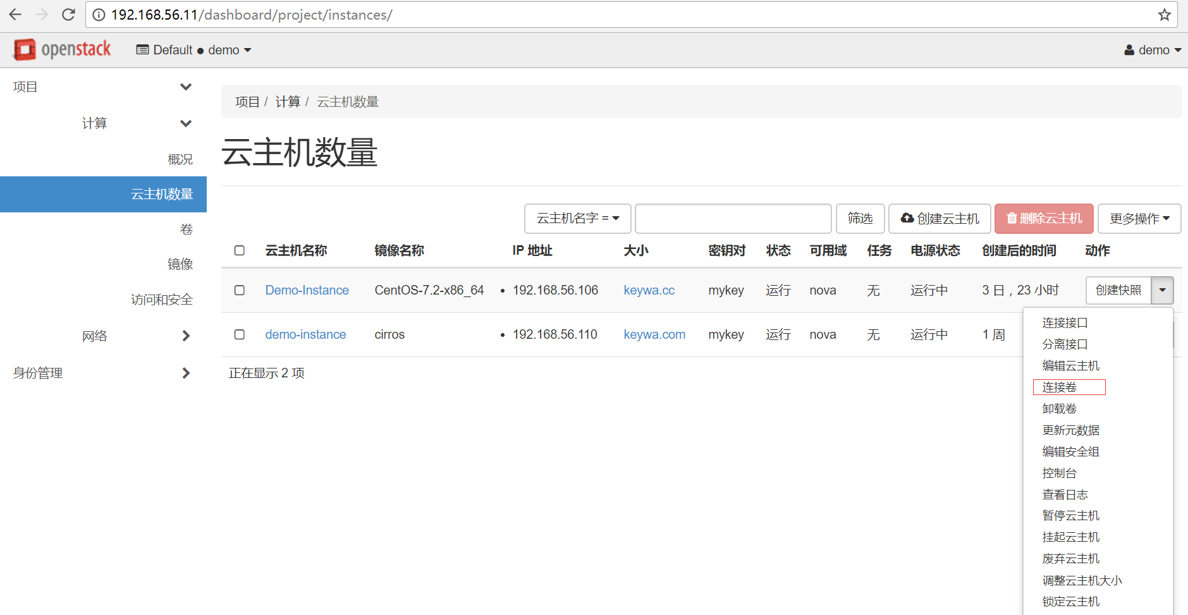The image size is (1188, 615).
Task: Choose 分离接口 from the action menu
Action: (1065, 344)
